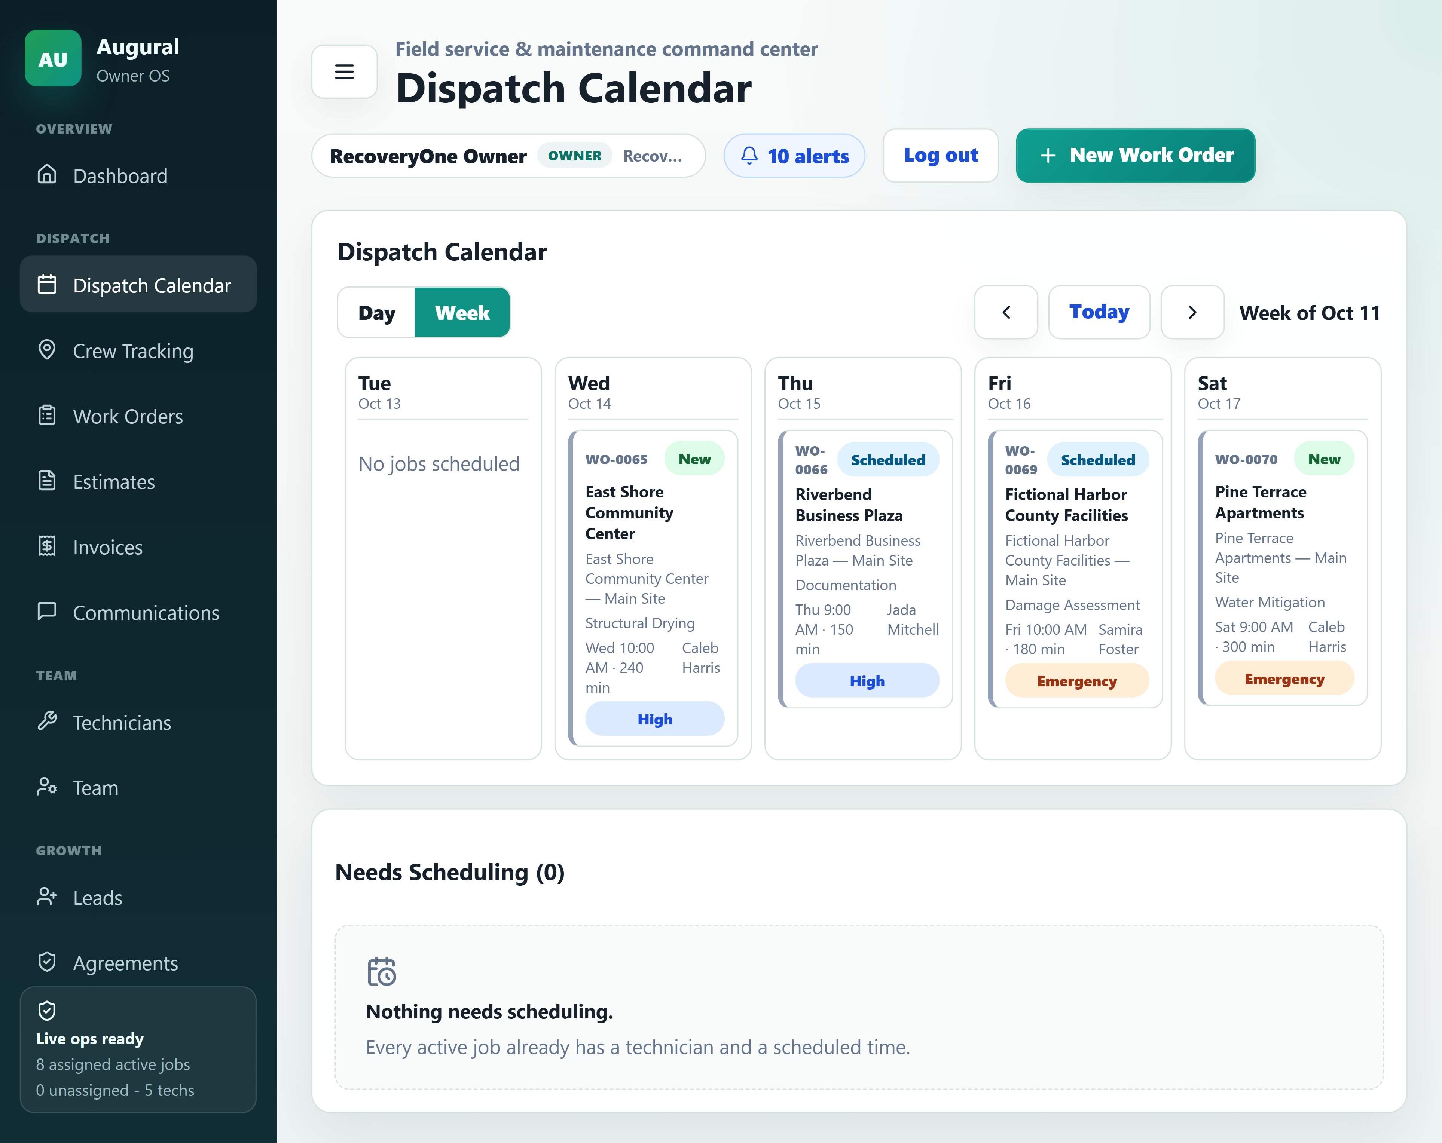
Task: Switch calendar to Day view
Action: [x=376, y=312]
